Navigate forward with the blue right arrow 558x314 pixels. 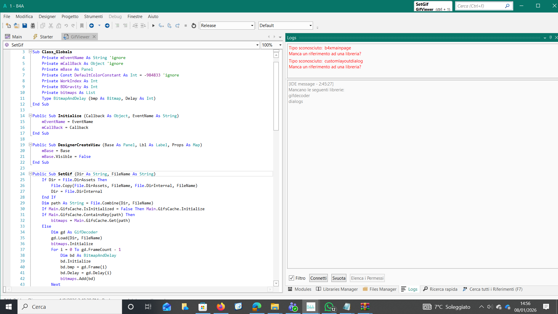[x=107, y=26]
